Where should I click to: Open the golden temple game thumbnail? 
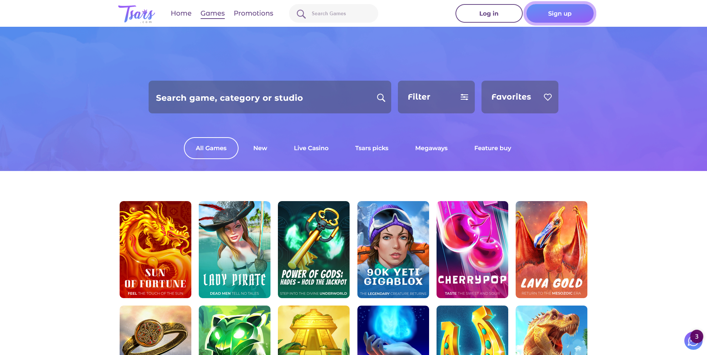pyautogui.click(x=314, y=330)
